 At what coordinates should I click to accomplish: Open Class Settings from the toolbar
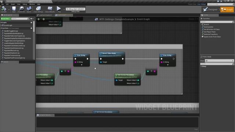coord(38,9)
